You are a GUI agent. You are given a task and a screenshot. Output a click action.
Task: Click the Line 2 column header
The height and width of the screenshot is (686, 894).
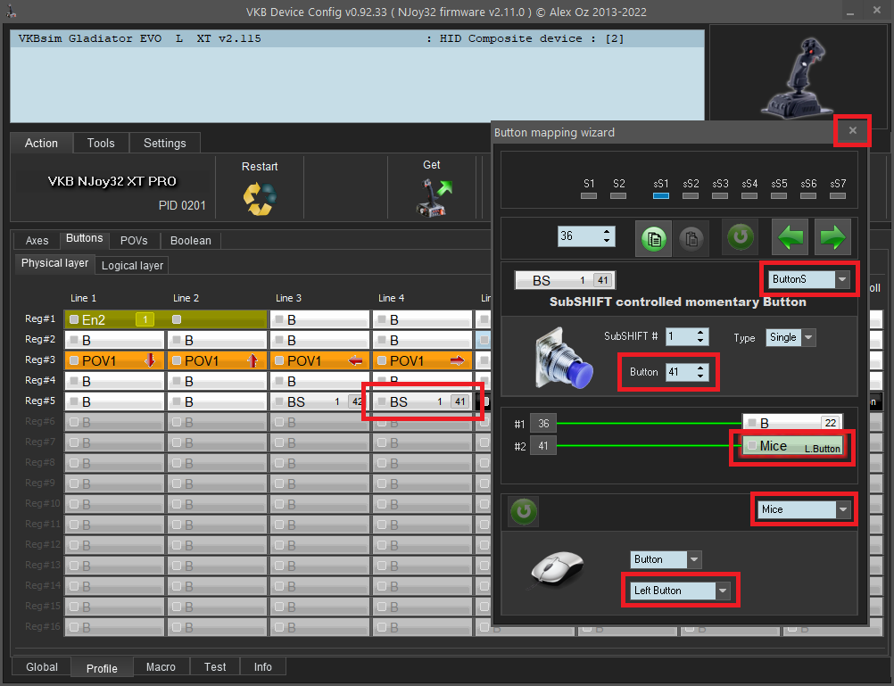point(186,298)
